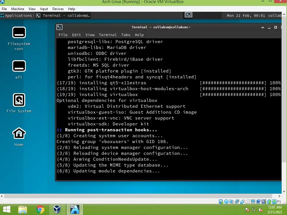Click the terminal shade roll-up arrow button
The height and width of the screenshot is (215, 287).
[x=263, y=27]
